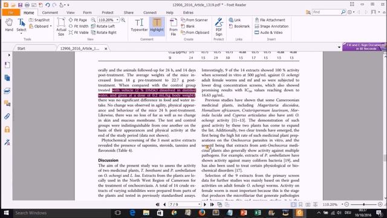The height and width of the screenshot is (218, 387).
Task: Open Clipboard dropdown in Tools group
Action: 51,26
